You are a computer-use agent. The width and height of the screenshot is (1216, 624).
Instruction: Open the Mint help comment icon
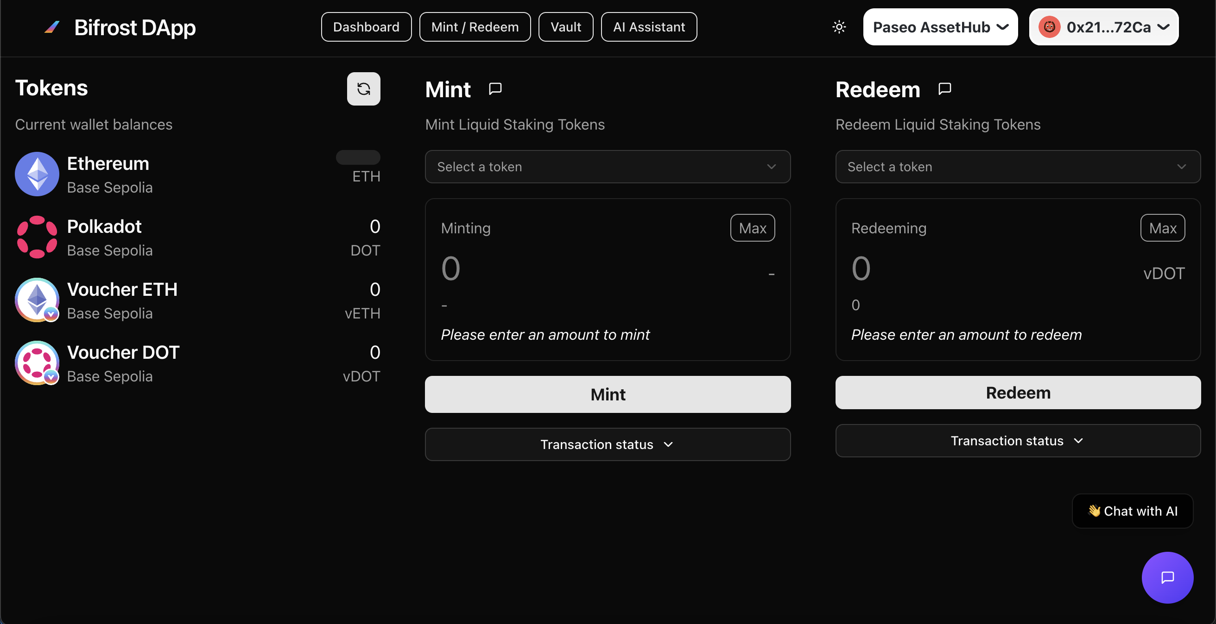click(495, 89)
